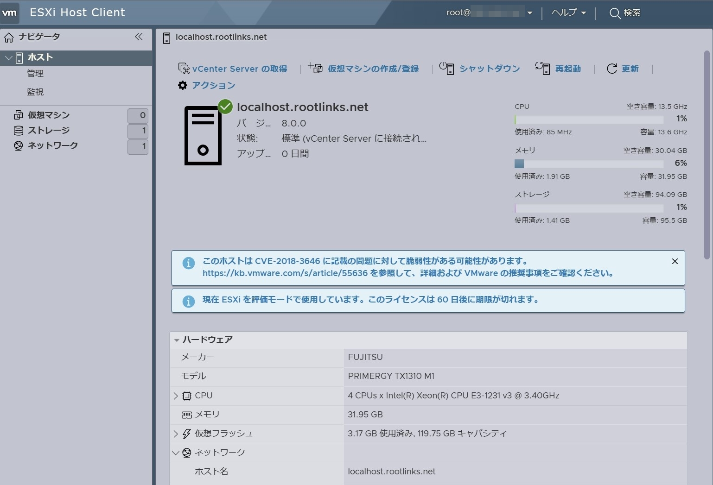The width and height of the screenshot is (713, 485).
Task: Open the kb.vmware.com article 55636 link
Action: coord(285,273)
